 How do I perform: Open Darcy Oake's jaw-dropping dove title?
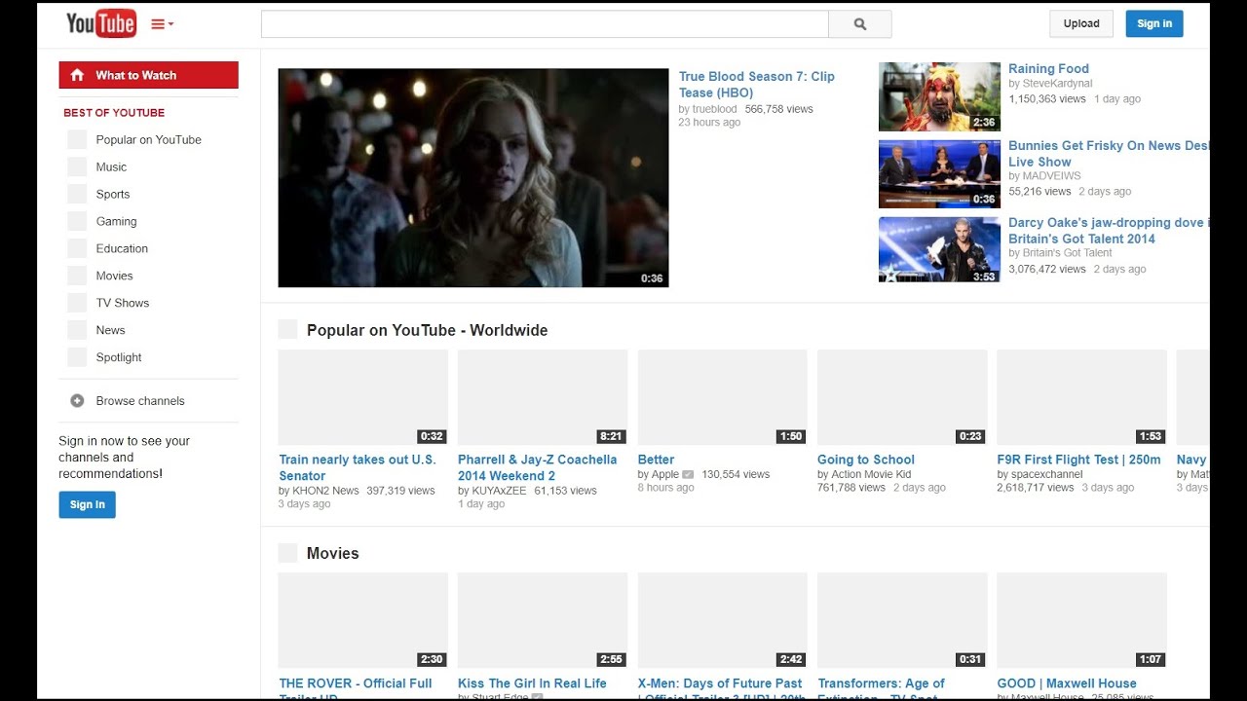coord(1109,231)
